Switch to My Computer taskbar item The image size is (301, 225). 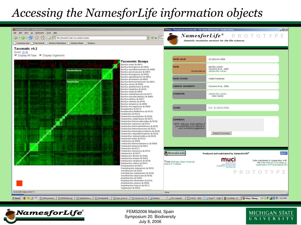177,198
